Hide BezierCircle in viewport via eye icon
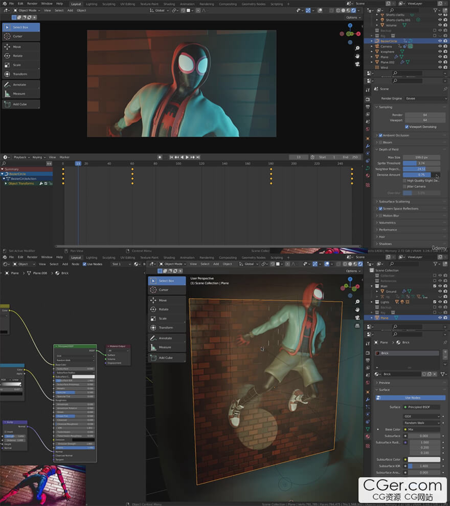The height and width of the screenshot is (506, 450). click(440, 41)
